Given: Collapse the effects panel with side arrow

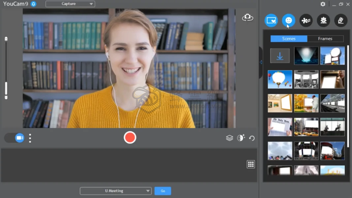Looking at the screenshot, I should point(261,62).
